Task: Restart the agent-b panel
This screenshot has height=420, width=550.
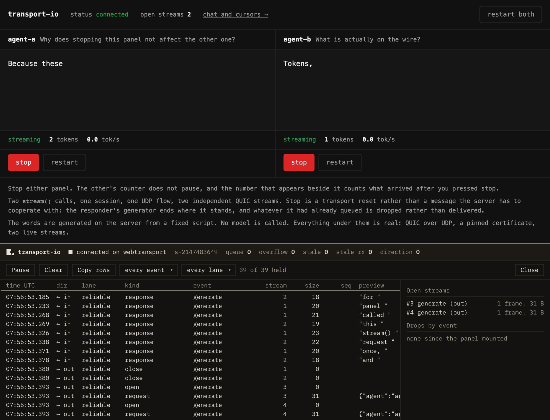Action: 340,162
